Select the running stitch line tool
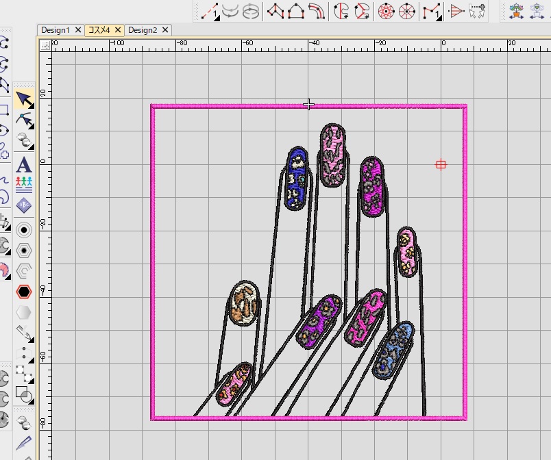 (x=210, y=11)
